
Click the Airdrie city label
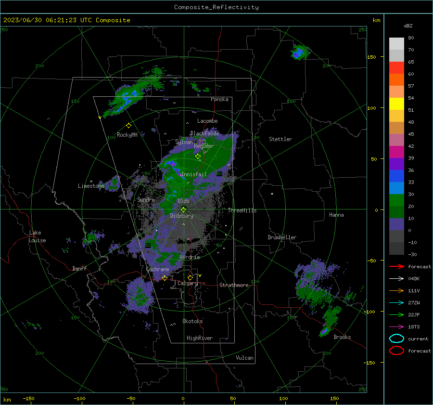coord(190,257)
